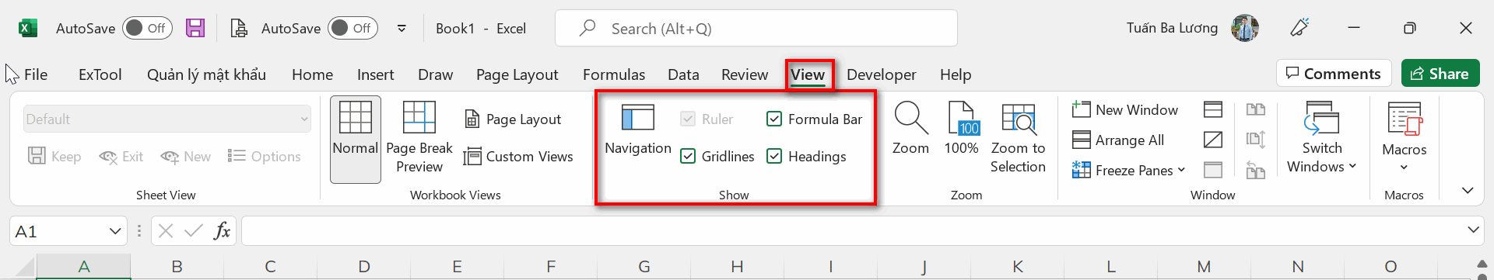Switch to Normal workbook view
Screen dimensions: 1494x280
pos(356,139)
